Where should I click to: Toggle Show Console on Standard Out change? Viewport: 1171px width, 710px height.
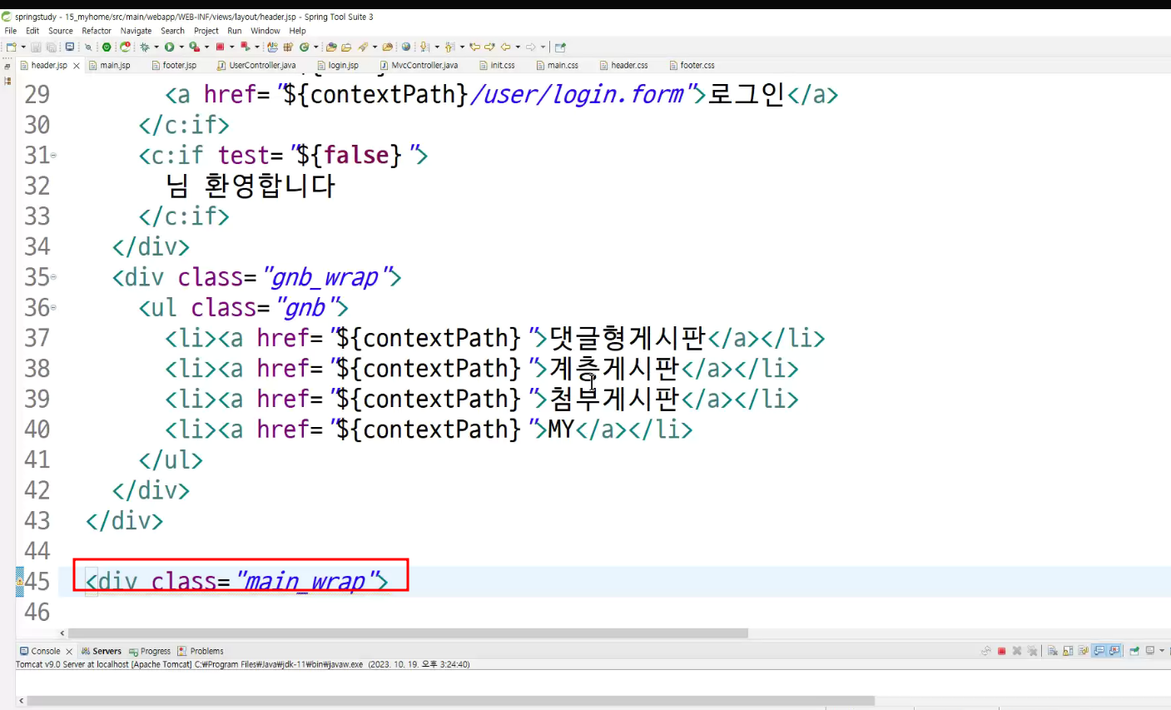tap(1099, 651)
